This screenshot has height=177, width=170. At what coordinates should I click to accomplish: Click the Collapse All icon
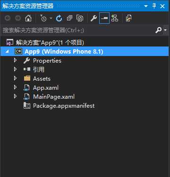(69, 19)
